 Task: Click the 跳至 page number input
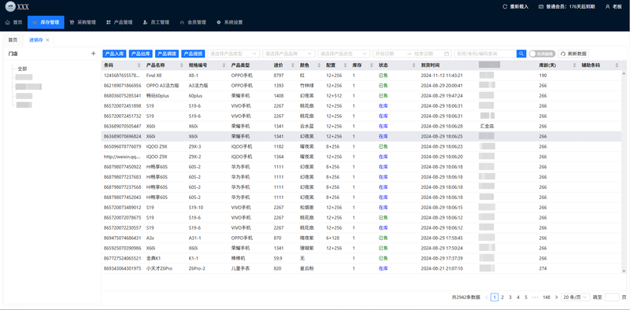[x=612, y=297]
